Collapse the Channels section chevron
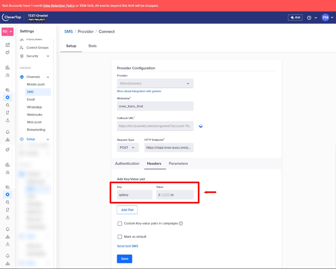This screenshot has width=336, height=269. point(48,77)
